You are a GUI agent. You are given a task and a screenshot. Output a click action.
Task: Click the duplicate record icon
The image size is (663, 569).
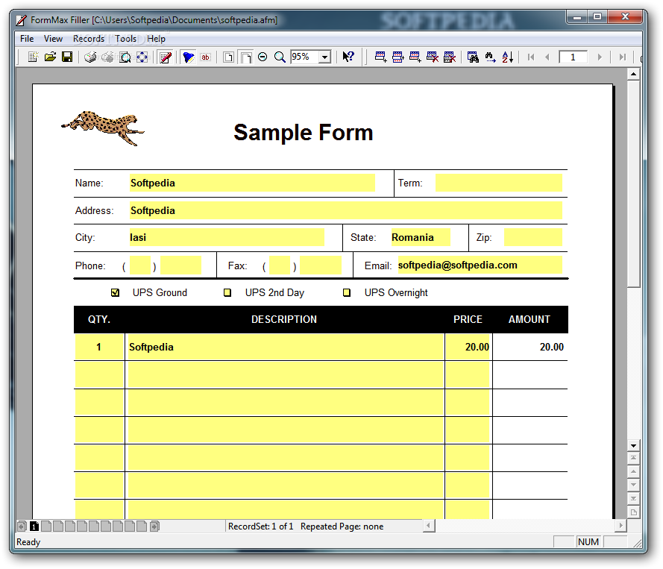click(398, 57)
